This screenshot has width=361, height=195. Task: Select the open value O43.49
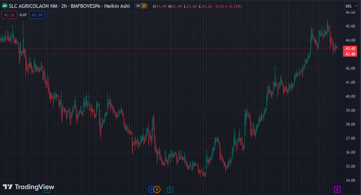point(160,6)
